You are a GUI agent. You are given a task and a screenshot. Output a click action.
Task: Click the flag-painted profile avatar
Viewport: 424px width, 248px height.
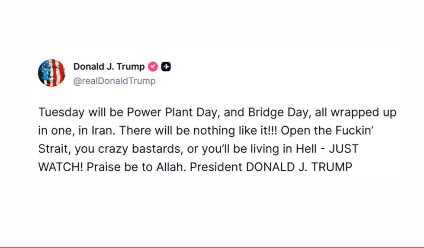[x=51, y=73]
